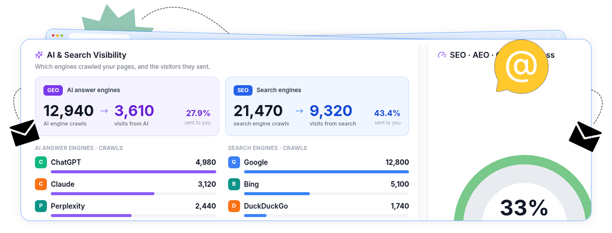Click the 33% value inside the gauge
612x233 pixels.
tap(524, 208)
